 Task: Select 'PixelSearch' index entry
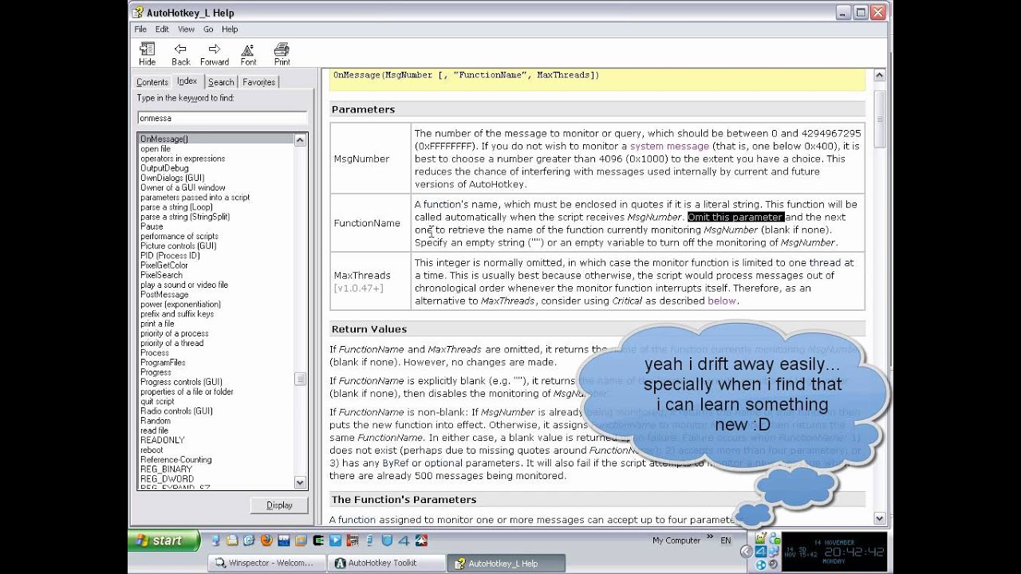pos(161,275)
